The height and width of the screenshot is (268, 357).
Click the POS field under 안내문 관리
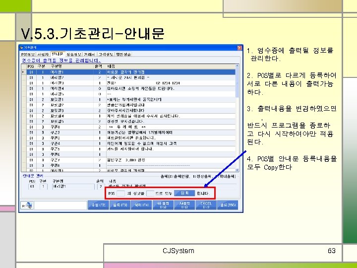32,187
